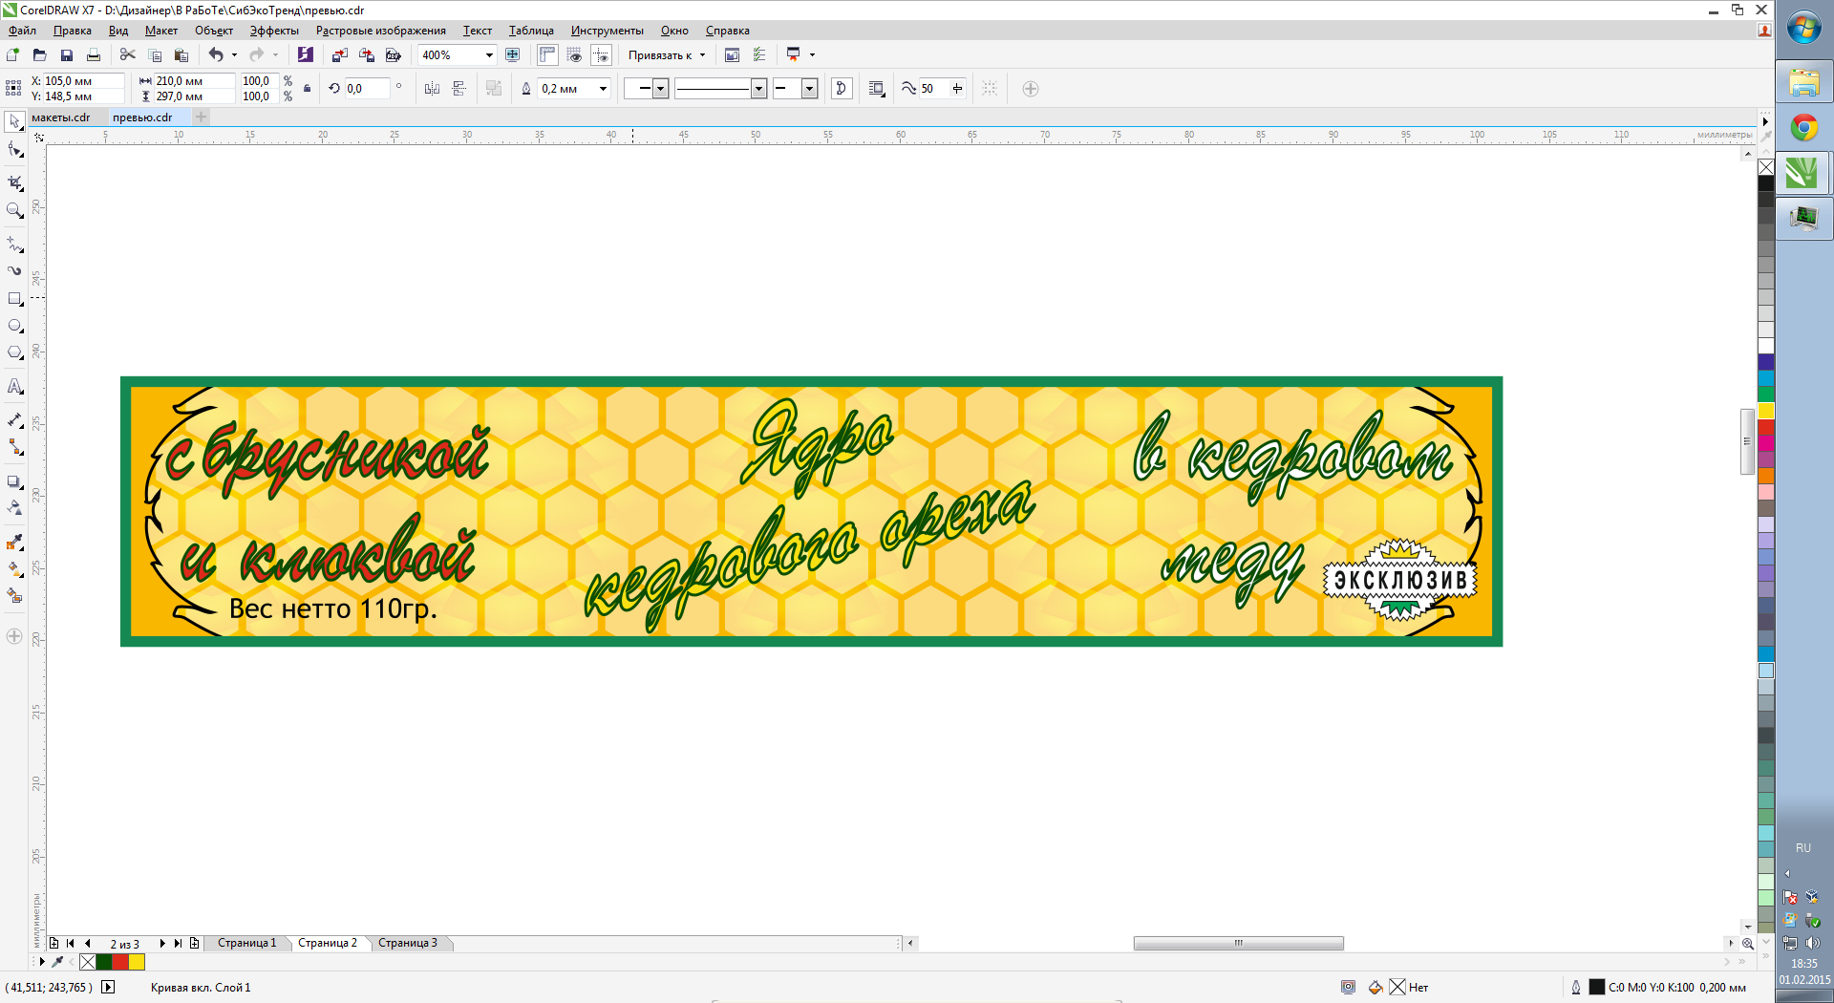Click the Full-screen preview icon
1834x1003 pixels.
pyautogui.click(x=513, y=55)
